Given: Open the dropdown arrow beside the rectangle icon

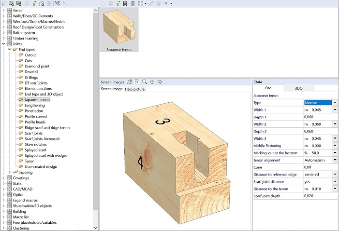Looking at the screenshot, I should click(171, 3).
